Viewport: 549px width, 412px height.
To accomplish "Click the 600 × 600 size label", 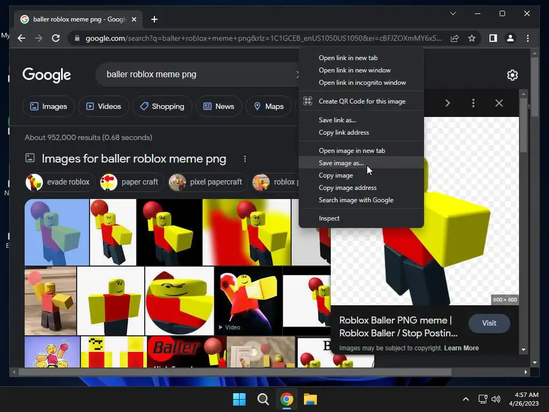I will point(505,299).
